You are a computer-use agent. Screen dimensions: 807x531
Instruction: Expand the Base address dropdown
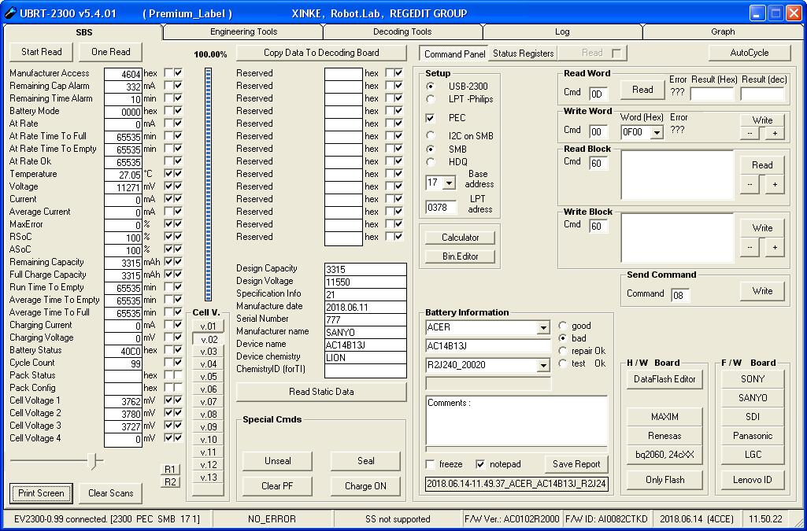pos(450,183)
